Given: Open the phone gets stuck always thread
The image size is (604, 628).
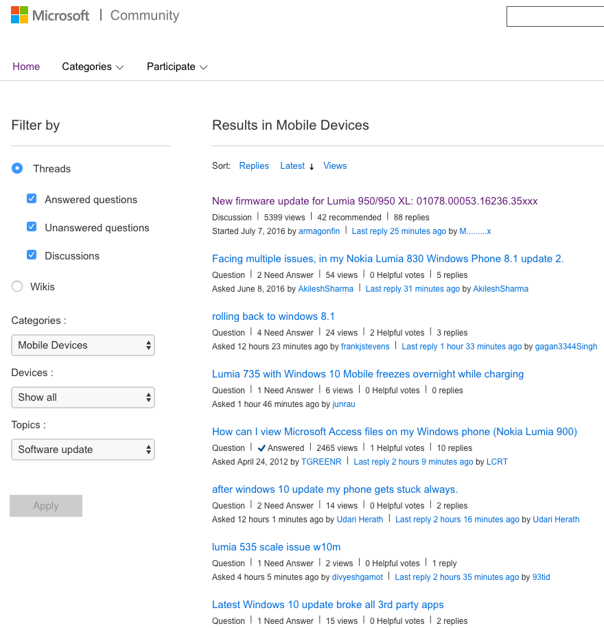Looking at the screenshot, I should [335, 489].
